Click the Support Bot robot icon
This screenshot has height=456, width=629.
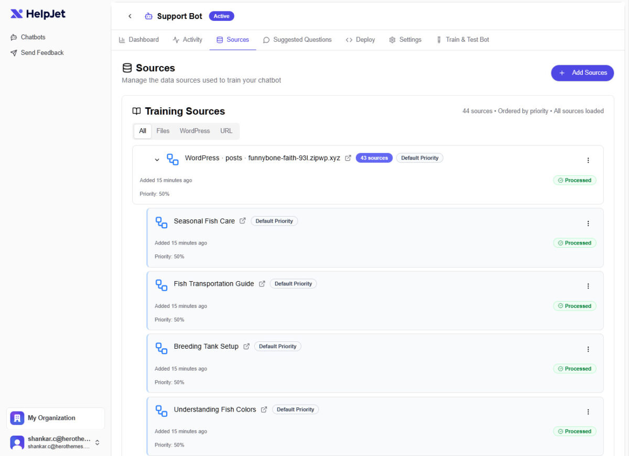(149, 16)
